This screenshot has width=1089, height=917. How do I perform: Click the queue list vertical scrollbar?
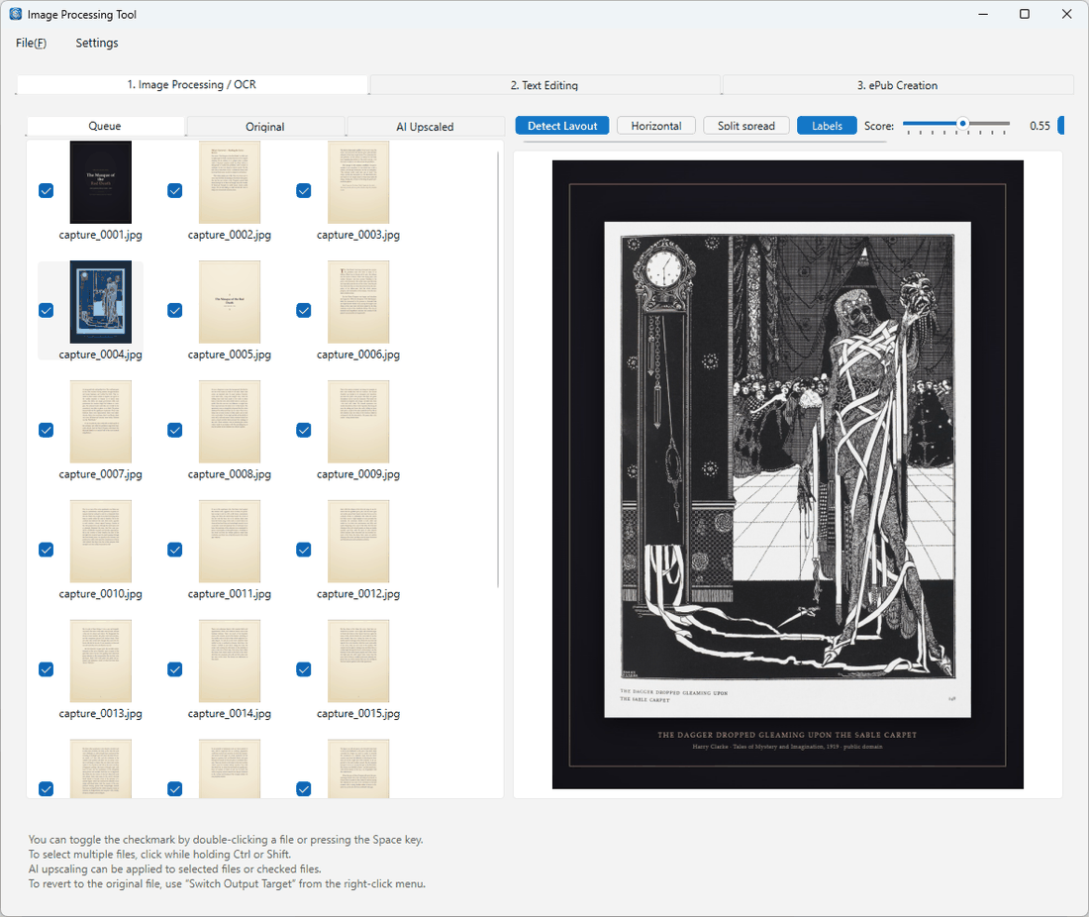[x=498, y=369]
